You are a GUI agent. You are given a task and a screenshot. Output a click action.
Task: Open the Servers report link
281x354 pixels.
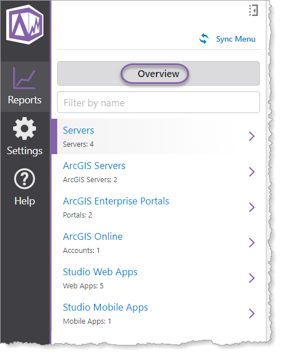(x=78, y=130)
